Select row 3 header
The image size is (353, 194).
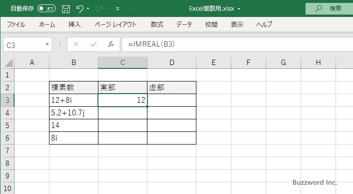7,100
